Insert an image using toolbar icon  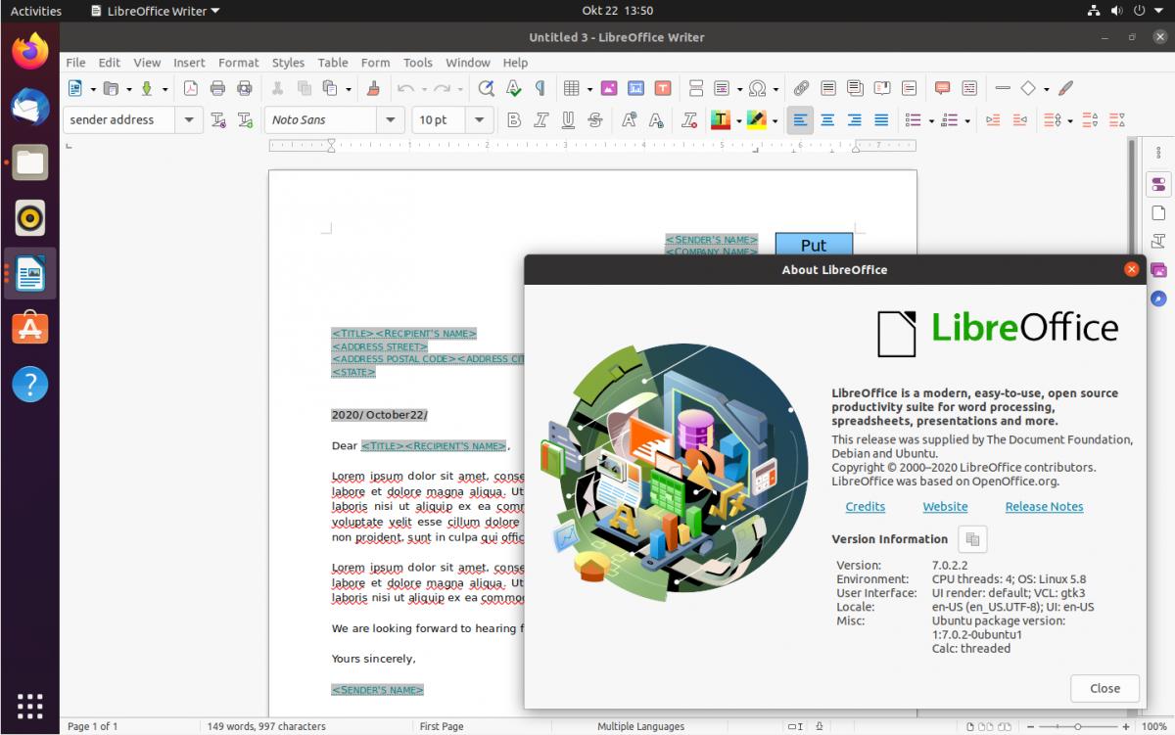609,88
